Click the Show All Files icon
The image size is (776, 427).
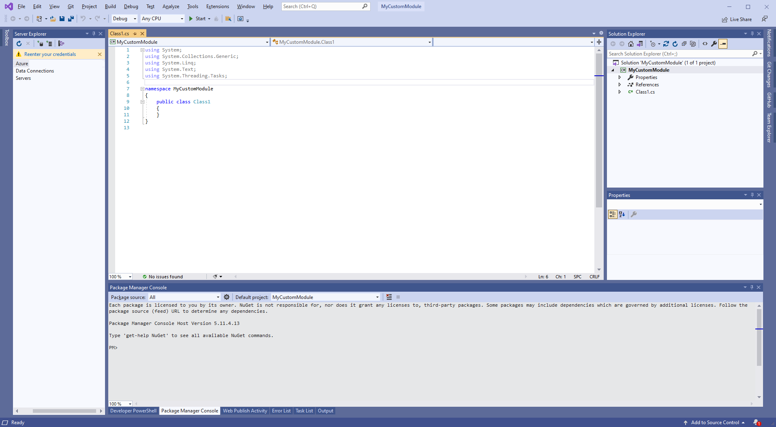tap(693, 44)
